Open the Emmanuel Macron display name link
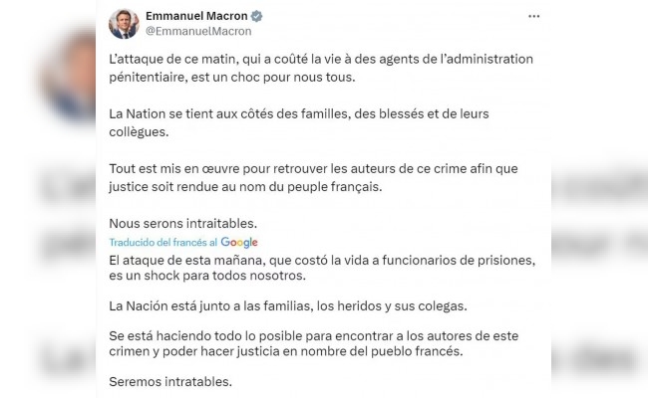Image resolution: width=648 pixels, height=398 pixels. pos(195,17)
